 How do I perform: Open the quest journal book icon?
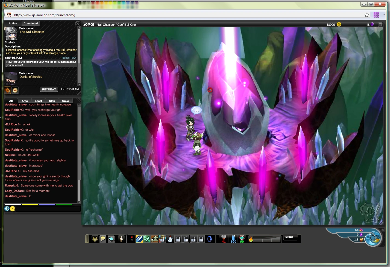[x=7, y=90]
